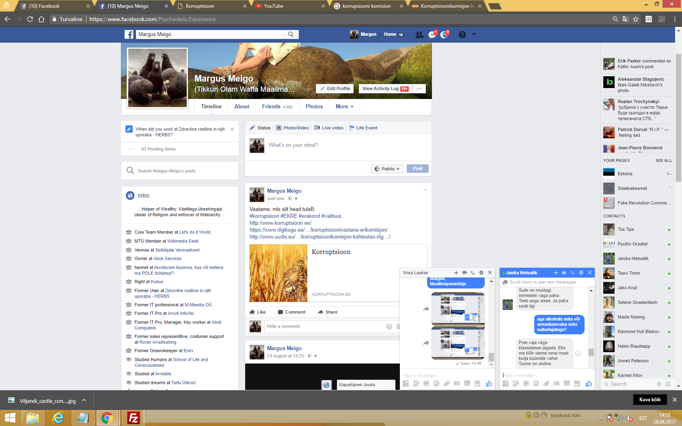Screen dimensions: 682x426
Task: Bookmark this page with the star icon
Action: 636,19
